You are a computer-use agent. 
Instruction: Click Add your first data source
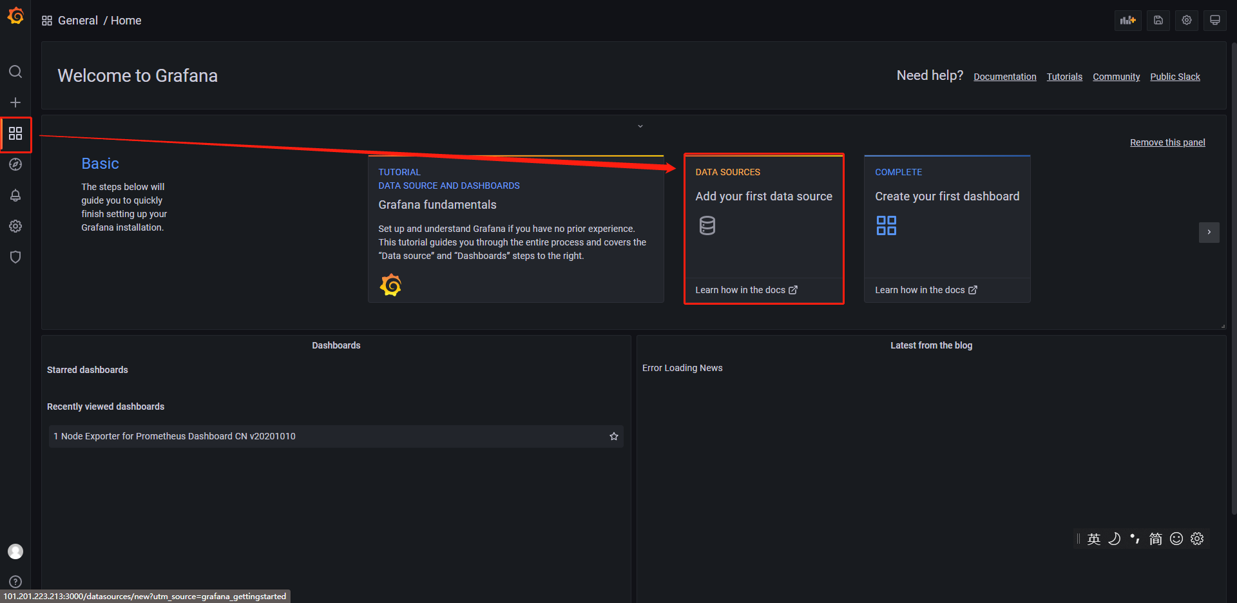tap(763, 196)
